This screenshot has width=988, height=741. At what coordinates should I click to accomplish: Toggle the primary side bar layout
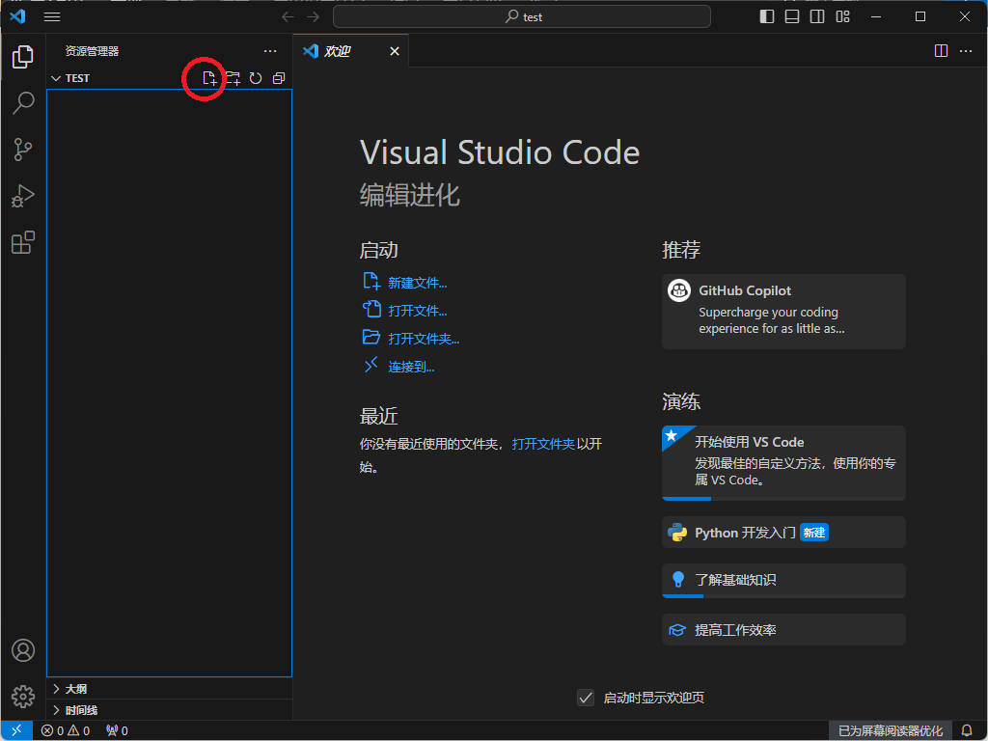tap(767, 17)
